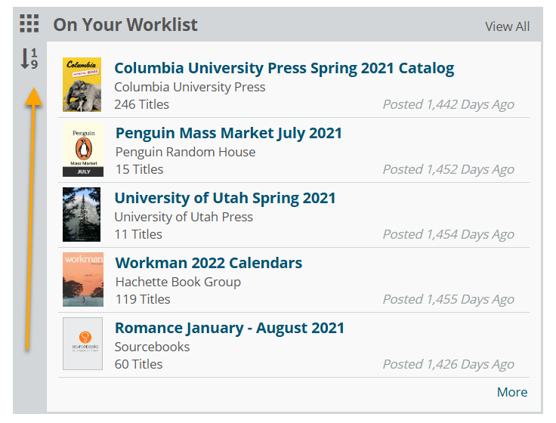Click the More link below the list
556x423 pixels.
click(511, 392)
